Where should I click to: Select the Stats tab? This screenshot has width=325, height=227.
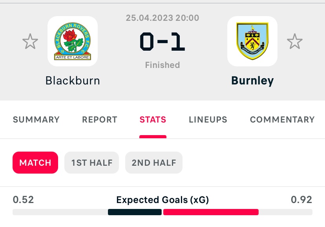[x=153, y=120]
